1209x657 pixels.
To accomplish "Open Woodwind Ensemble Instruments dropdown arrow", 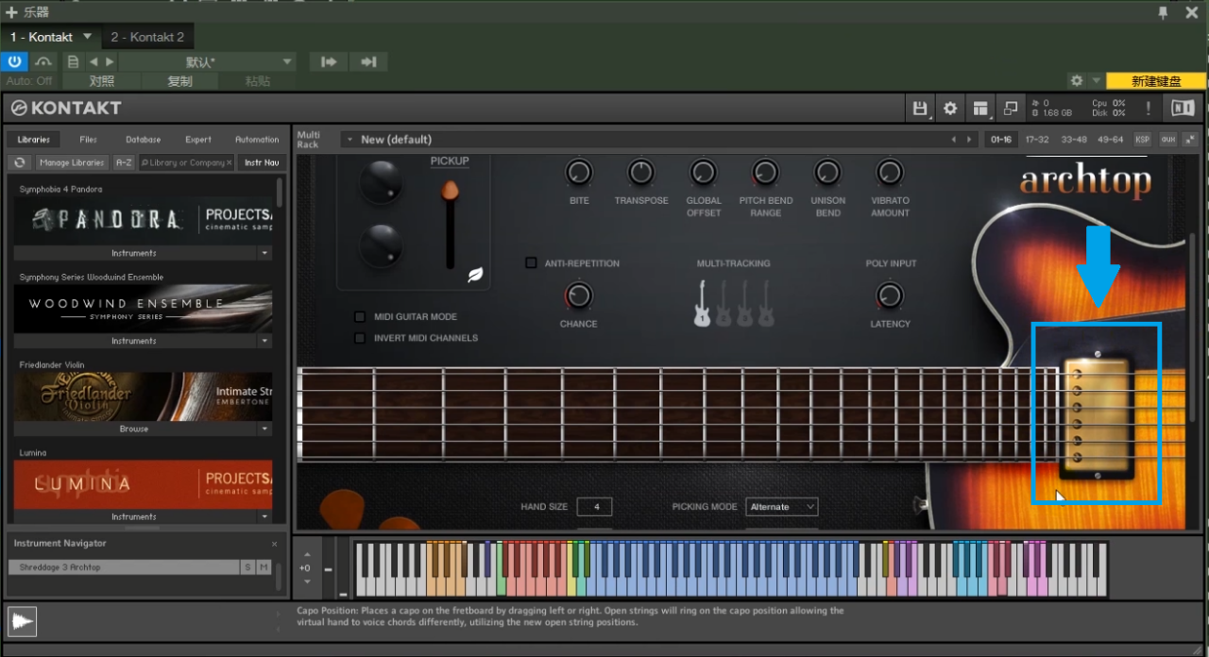I will [264, 341].
